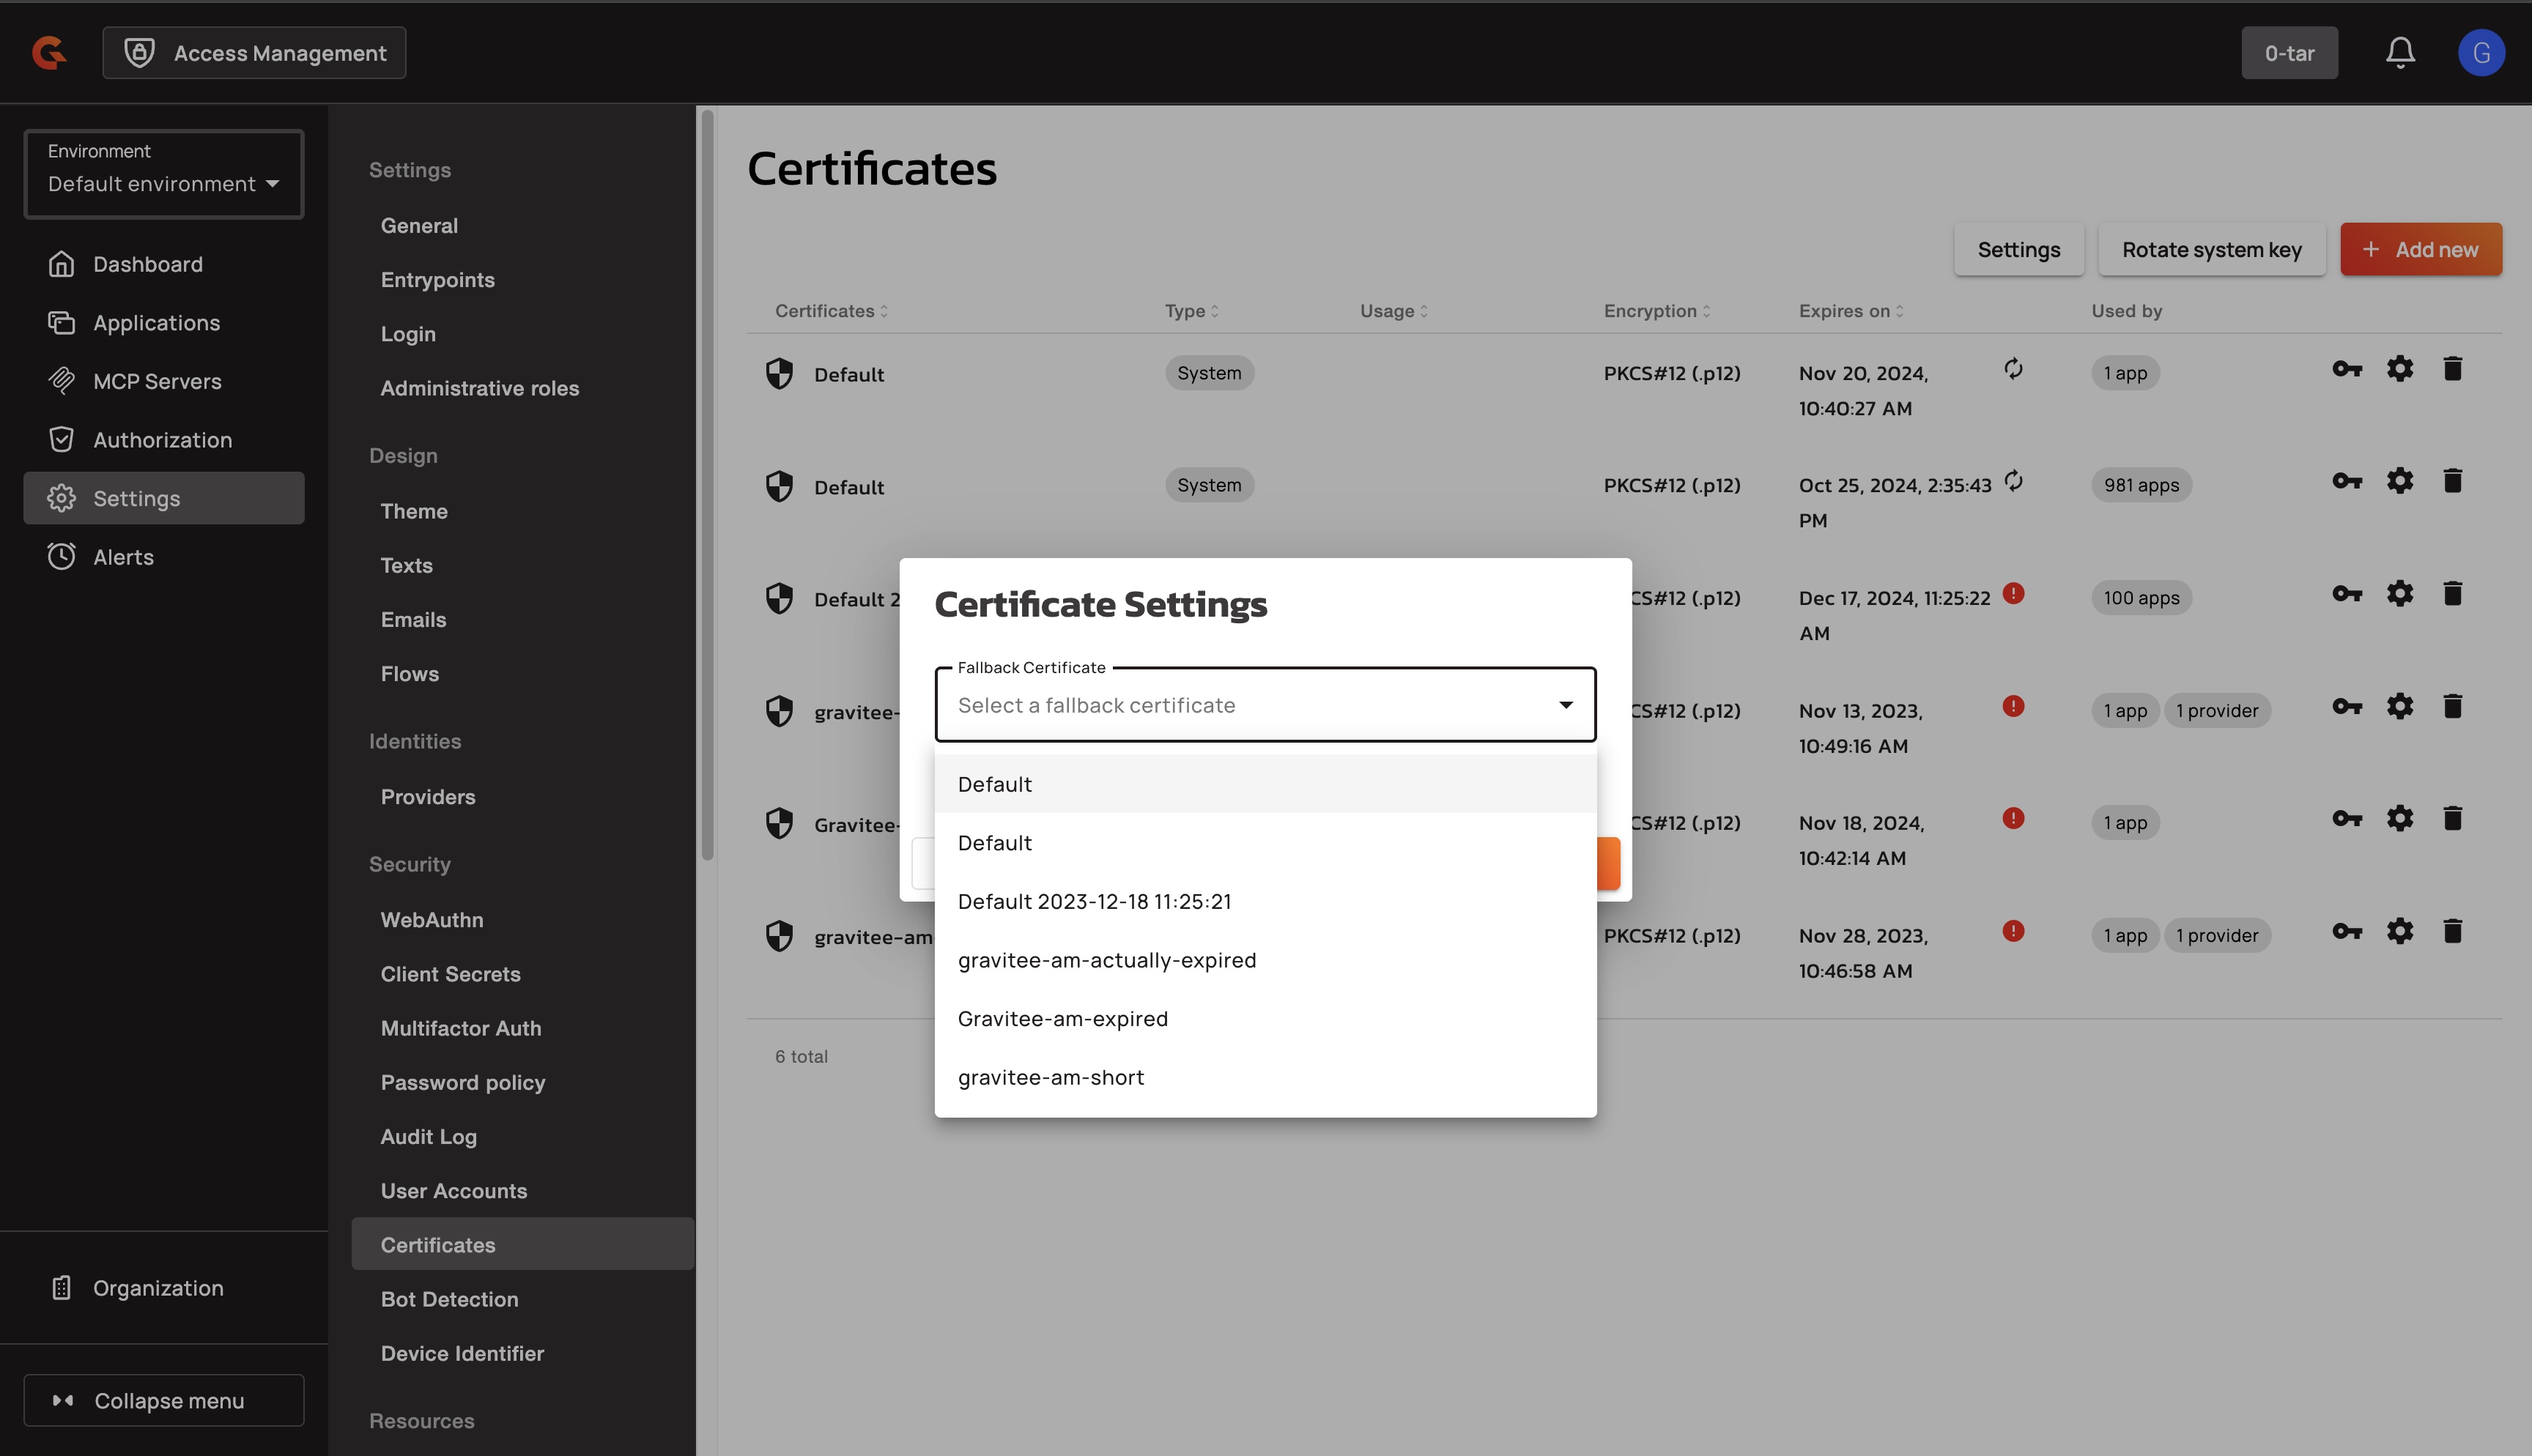This screenshot has height=1456, width=2532.
Task: Open the key icon for the Default certificate
Action: tap(2347, 368)
